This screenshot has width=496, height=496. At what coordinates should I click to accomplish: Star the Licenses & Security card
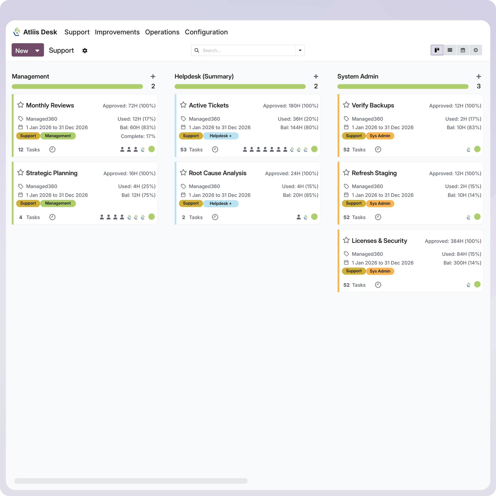pyautogui.click(x=346, y=240)
